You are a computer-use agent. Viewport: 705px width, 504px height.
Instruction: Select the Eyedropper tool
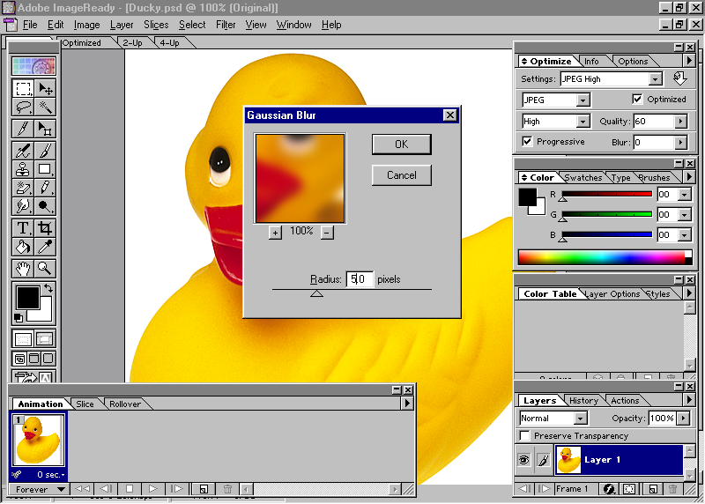[x=45, y=247]
